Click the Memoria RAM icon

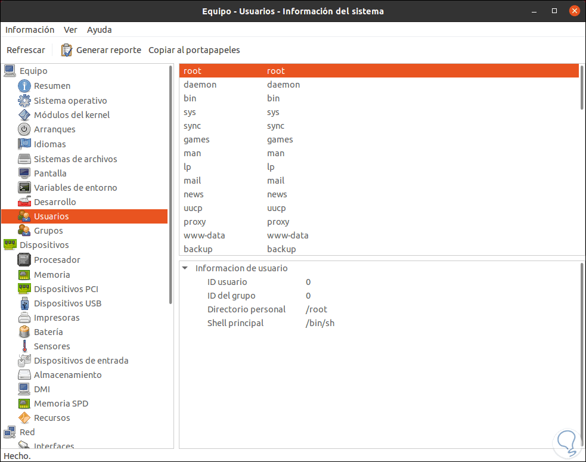[24, 275]
